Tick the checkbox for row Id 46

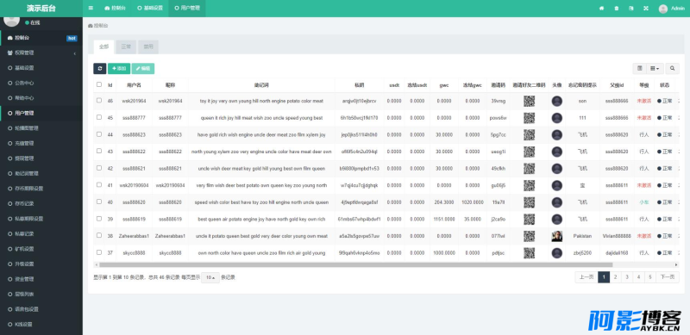[x=99, y=101]
